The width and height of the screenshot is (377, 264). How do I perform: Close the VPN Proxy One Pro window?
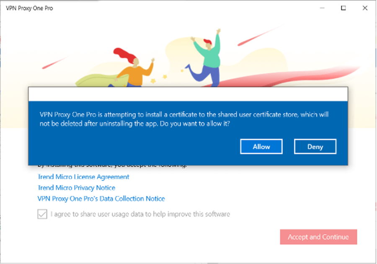pos(365,8)
